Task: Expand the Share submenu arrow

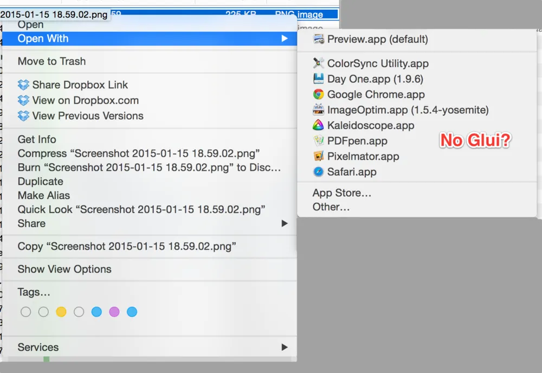Action: click(x=285, y=223)
